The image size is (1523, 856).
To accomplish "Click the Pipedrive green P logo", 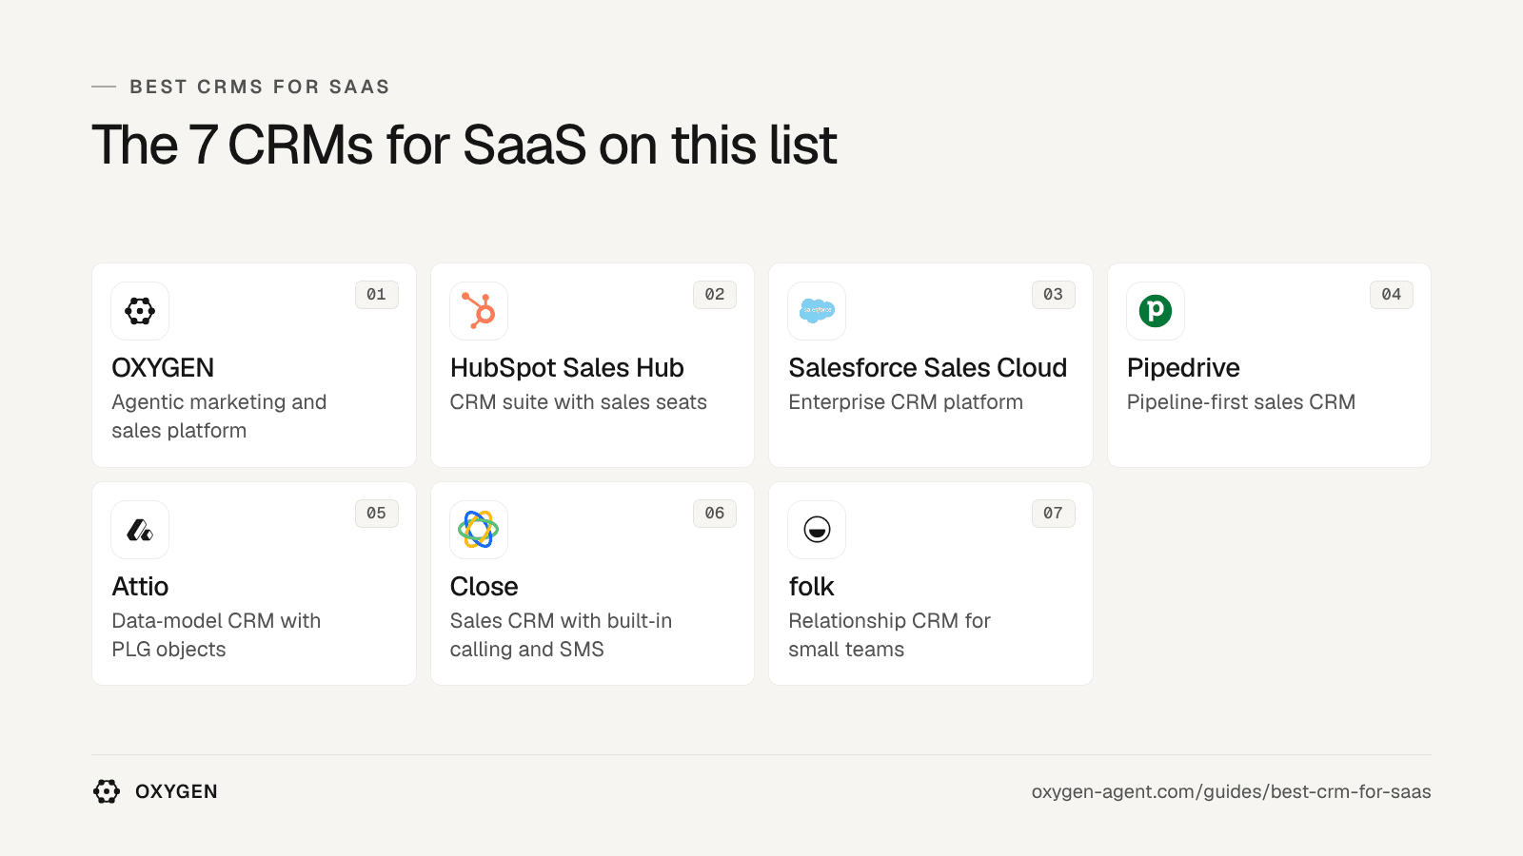I will (x=1156, y=311).
